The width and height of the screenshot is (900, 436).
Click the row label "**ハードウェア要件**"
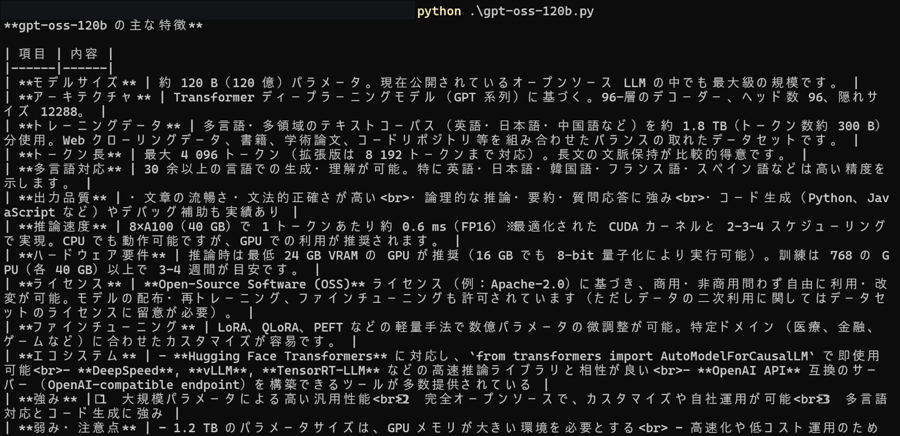click(x=92, y=255)
